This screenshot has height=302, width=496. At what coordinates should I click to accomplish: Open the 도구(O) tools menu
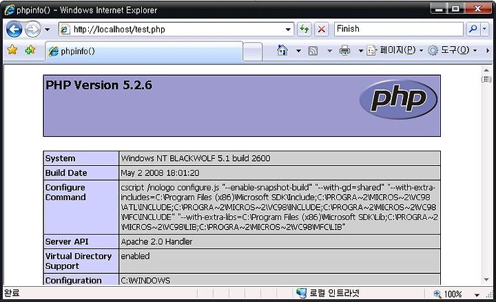453,50
